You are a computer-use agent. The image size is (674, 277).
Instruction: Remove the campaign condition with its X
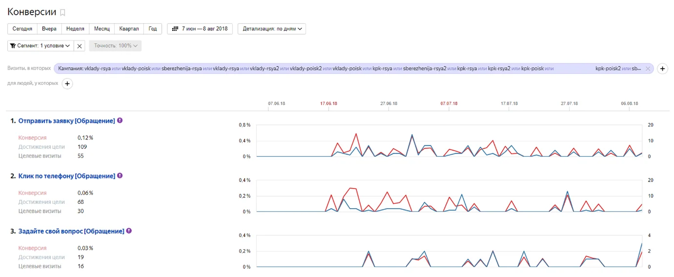[648, 69]
